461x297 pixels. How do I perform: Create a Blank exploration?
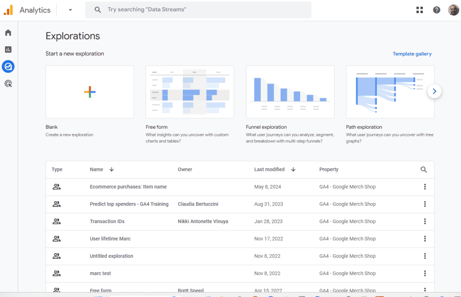[x=90, y=92]
